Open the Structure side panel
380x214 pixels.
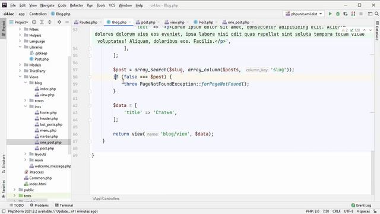[x=4, y=164]
